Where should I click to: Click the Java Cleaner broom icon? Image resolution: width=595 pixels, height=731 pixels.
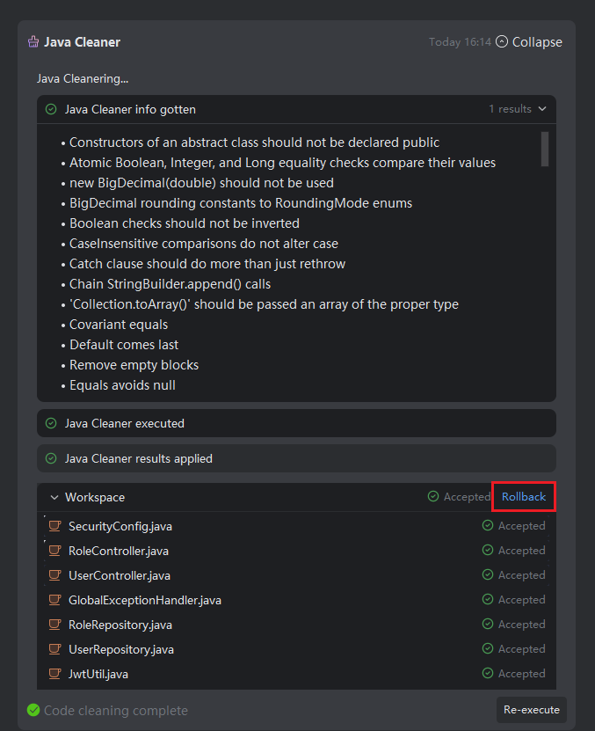(33, 42)
